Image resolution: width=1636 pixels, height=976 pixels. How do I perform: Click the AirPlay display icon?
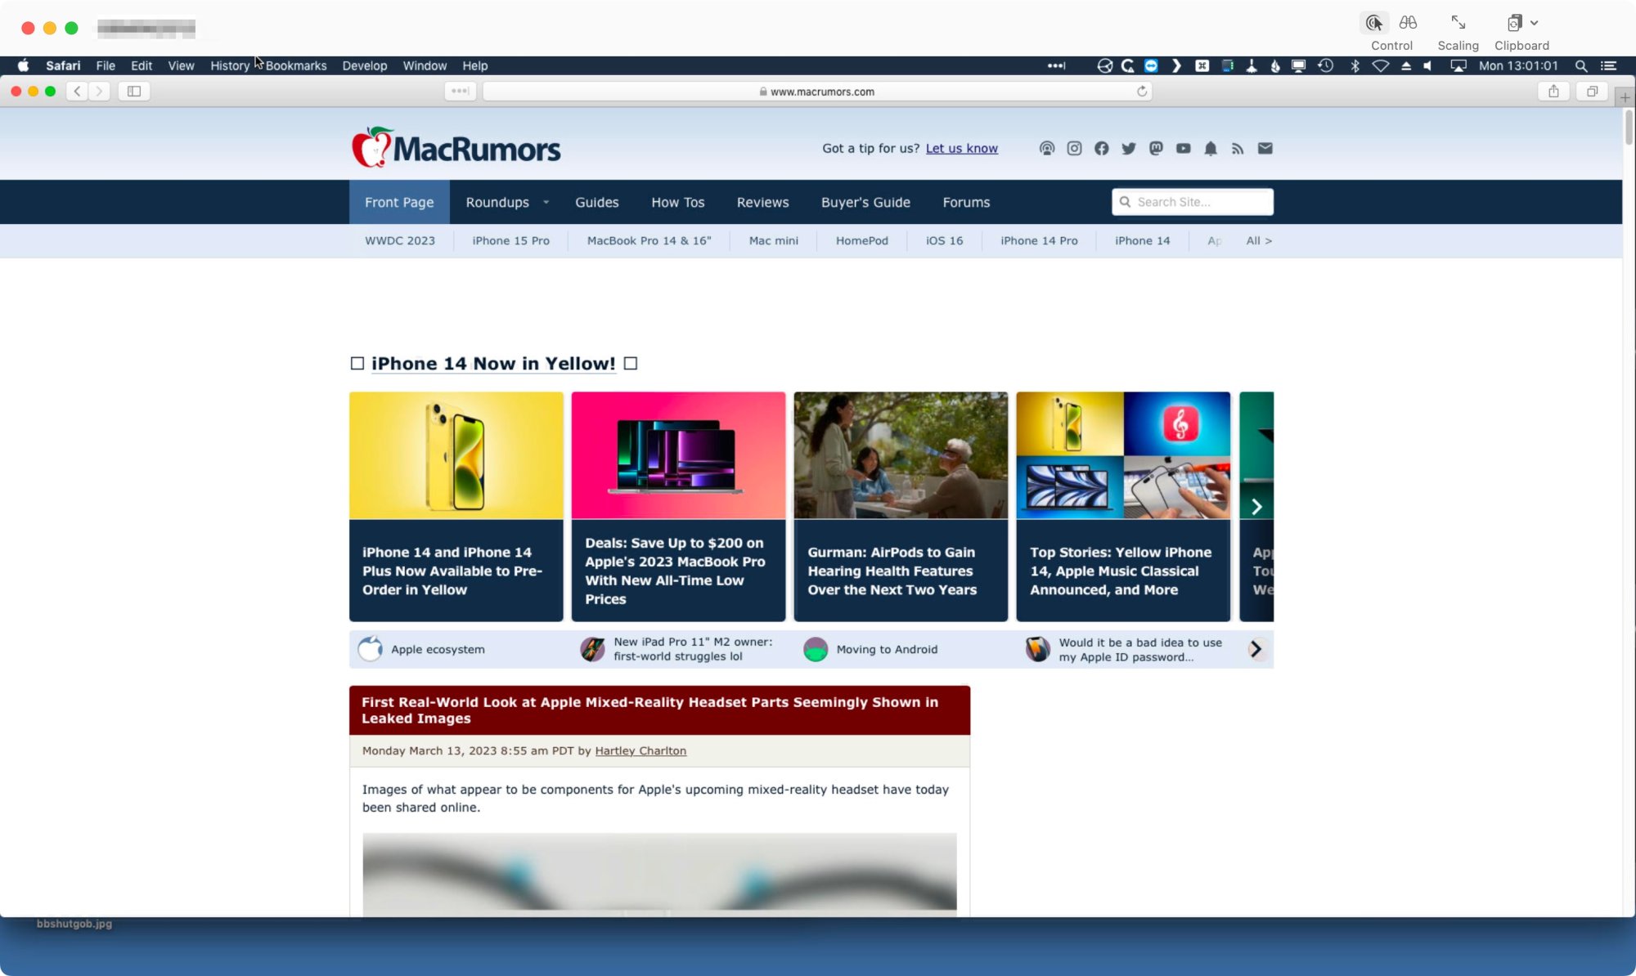pyautogui.click(x=1458, y=66)
